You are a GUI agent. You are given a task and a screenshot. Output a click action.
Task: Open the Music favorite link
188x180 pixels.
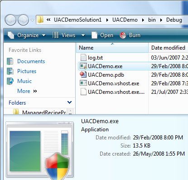point(24,81)
